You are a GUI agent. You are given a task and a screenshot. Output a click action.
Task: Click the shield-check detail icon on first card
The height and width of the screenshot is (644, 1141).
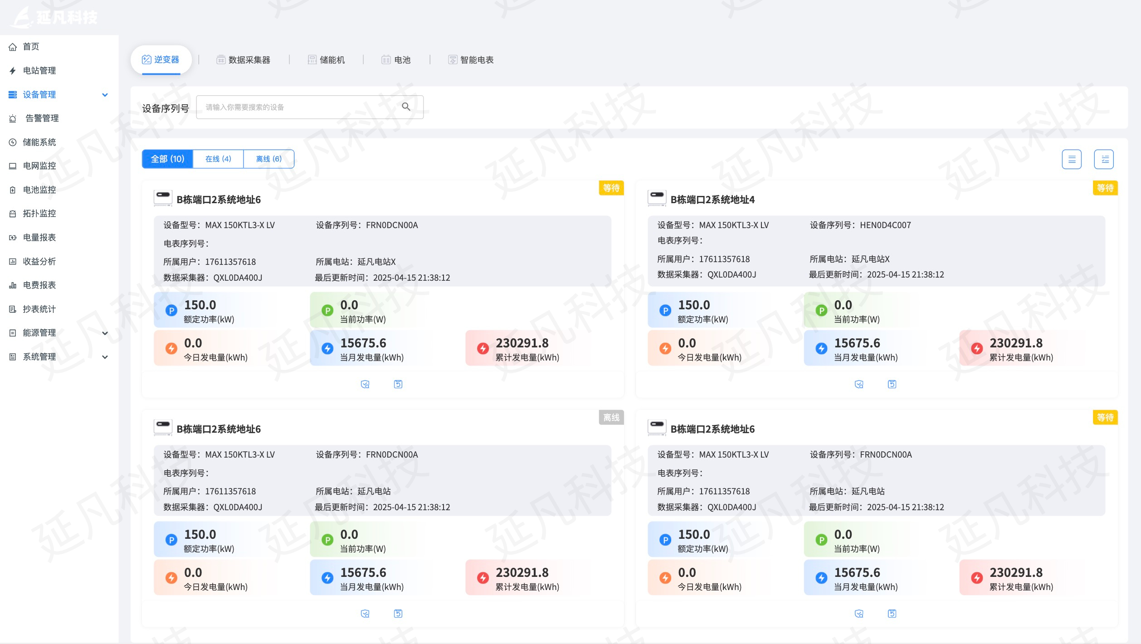366,384
